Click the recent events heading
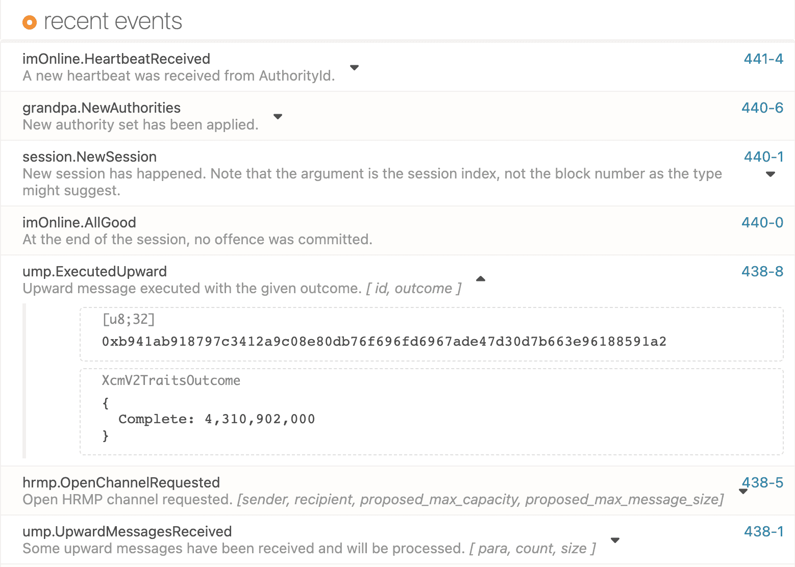This screenshot has width=795, height=567. pyautogui.click(x=113, y=21)
